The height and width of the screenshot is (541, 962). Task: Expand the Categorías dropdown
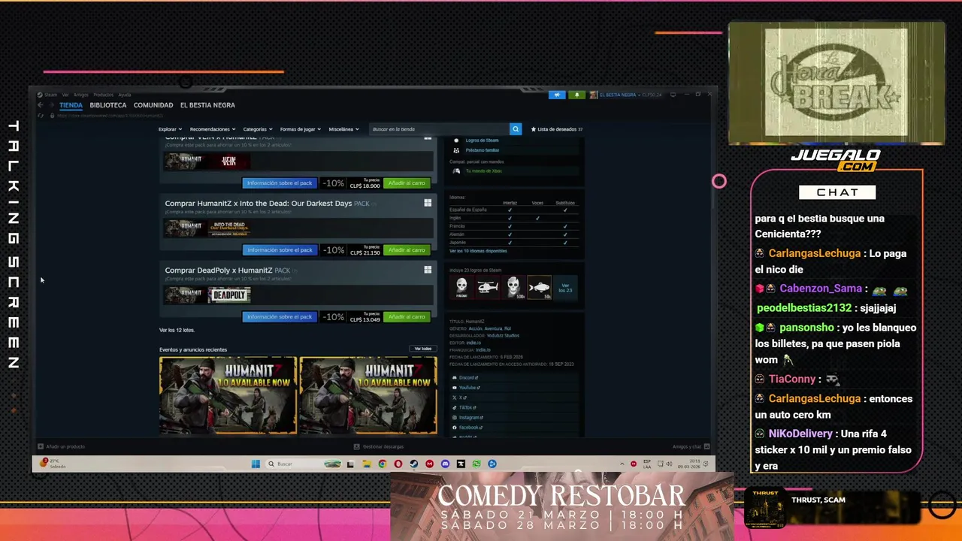click(x=258, y=129)
